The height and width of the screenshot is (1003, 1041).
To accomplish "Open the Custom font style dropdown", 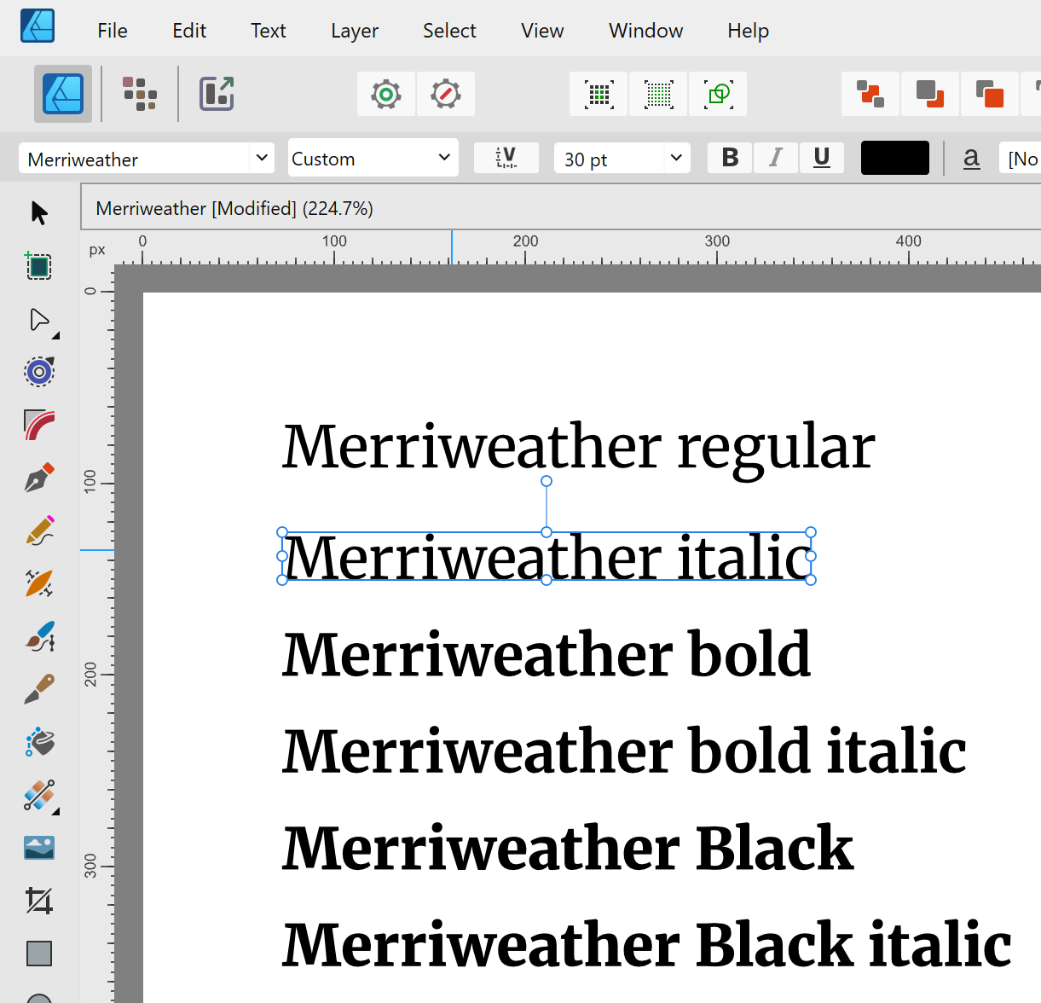I will (443, 159).
